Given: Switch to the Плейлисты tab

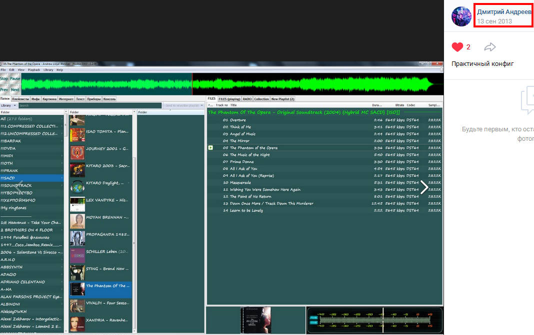Looking at the screenshot, I should tap(20, 99).
